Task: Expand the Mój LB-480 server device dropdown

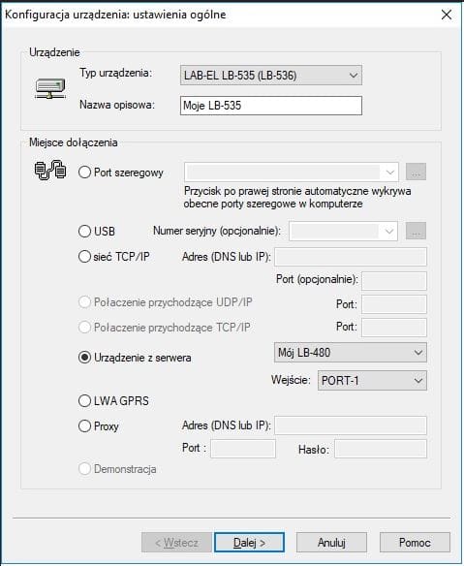Action: tap(351, 353)
